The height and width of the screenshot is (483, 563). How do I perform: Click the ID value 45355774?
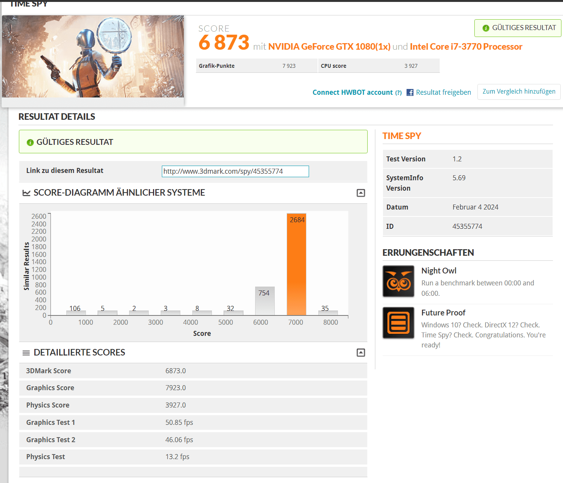point(467,226)
